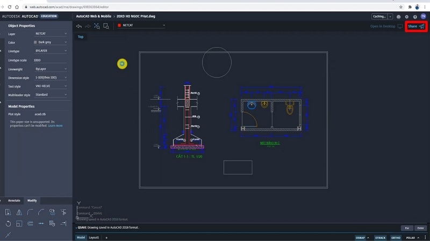Screen dimensions: 430x241
Task: Select the Chamfer tool
Action: pyautogui.click(x=41, y=212)
